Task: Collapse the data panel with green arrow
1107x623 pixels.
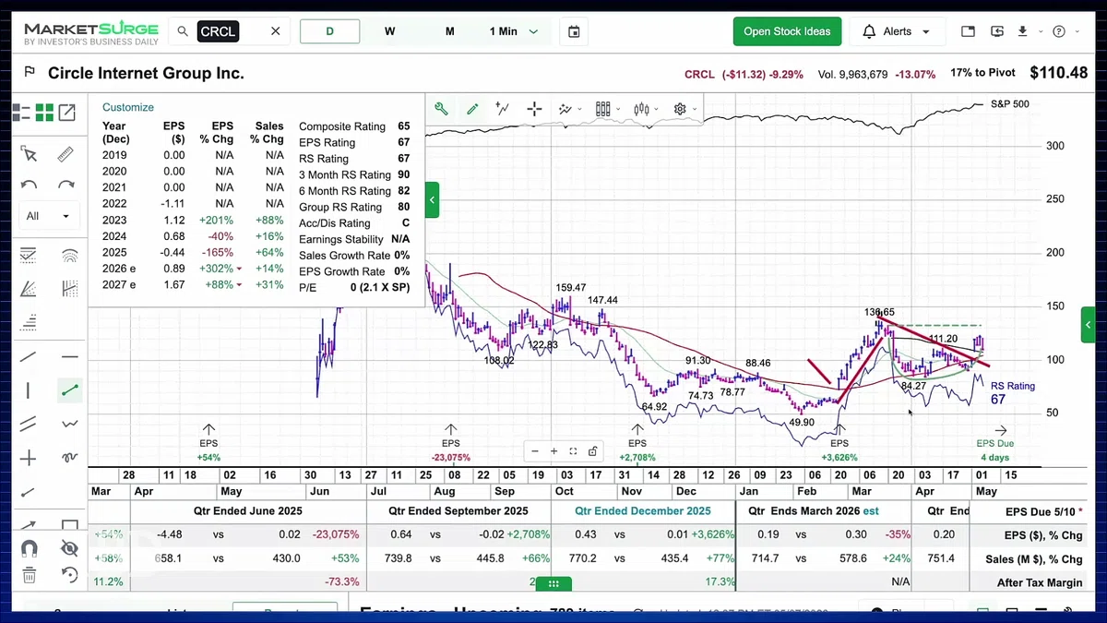Action: coord(432,199)
